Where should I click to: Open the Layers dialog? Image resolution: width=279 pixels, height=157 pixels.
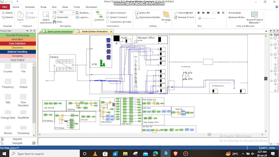(82, 17)
